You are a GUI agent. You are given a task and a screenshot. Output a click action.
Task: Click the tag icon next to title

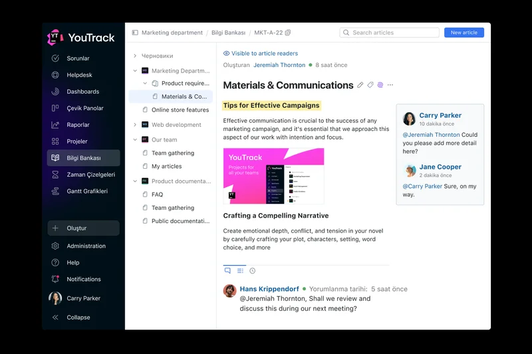click(370, 85)
